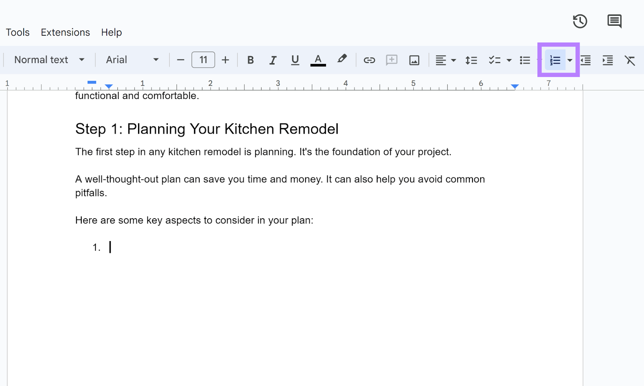The image size is (644, 386).
Task: Decrease the font size
Action: 180,60
